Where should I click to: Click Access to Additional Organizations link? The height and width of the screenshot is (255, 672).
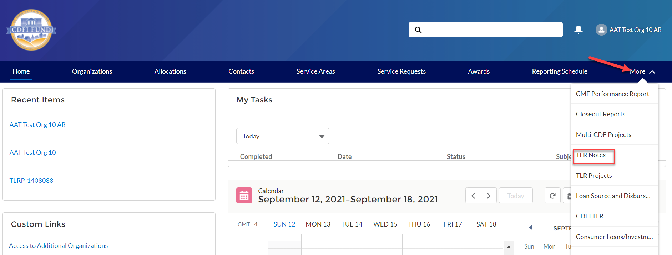click(58, 246)
